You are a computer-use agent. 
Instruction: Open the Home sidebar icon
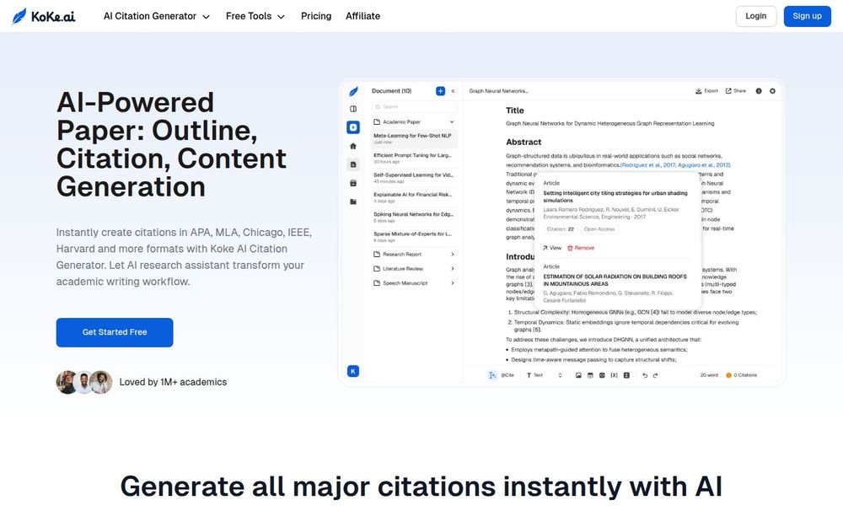coord(353,146)
